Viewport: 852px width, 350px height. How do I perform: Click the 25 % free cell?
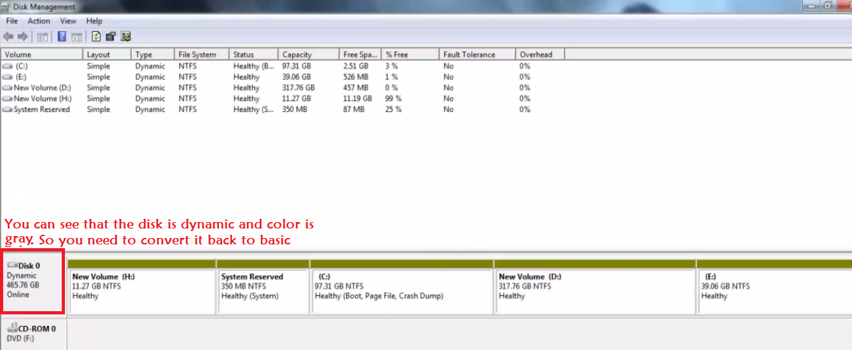pyautogui.click(x=394, y=109)
